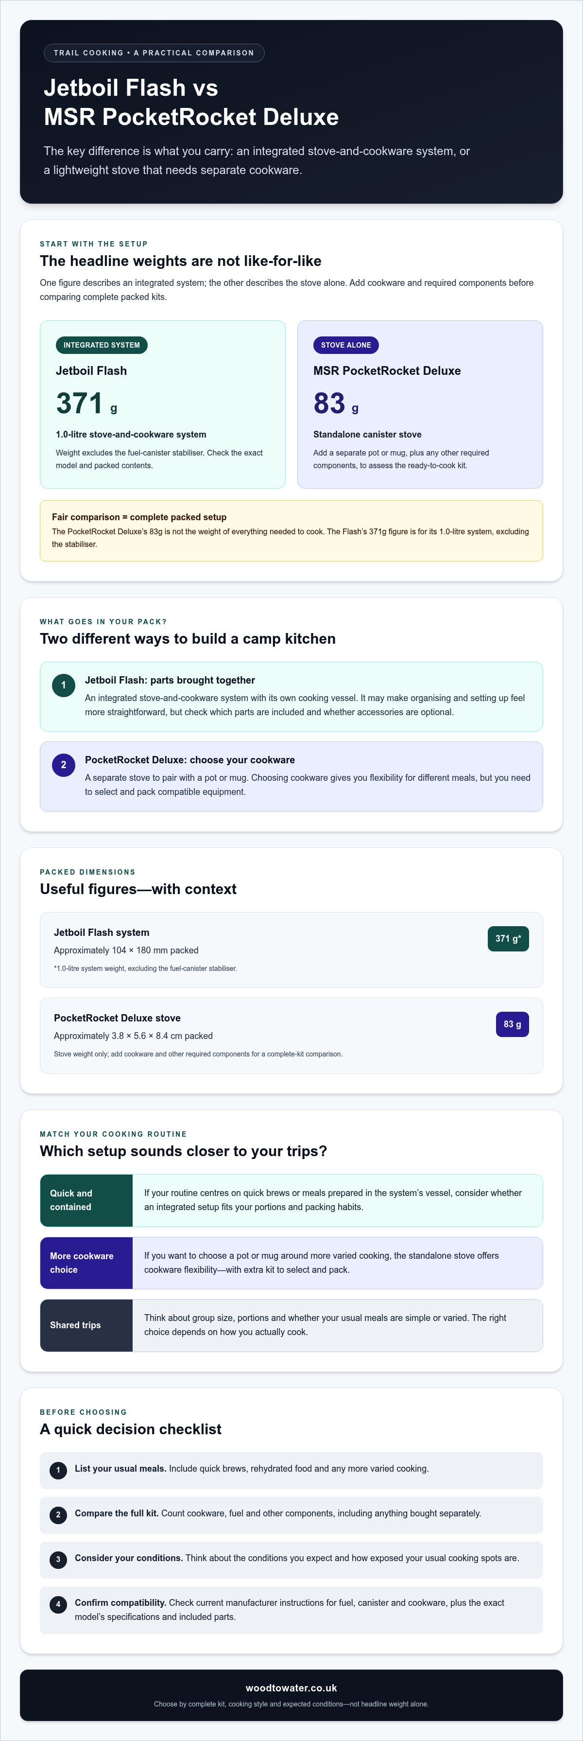Click the yellow Fair comparison notice box
This screenshot has width=583, height=1741.
[x=291, y=530]
